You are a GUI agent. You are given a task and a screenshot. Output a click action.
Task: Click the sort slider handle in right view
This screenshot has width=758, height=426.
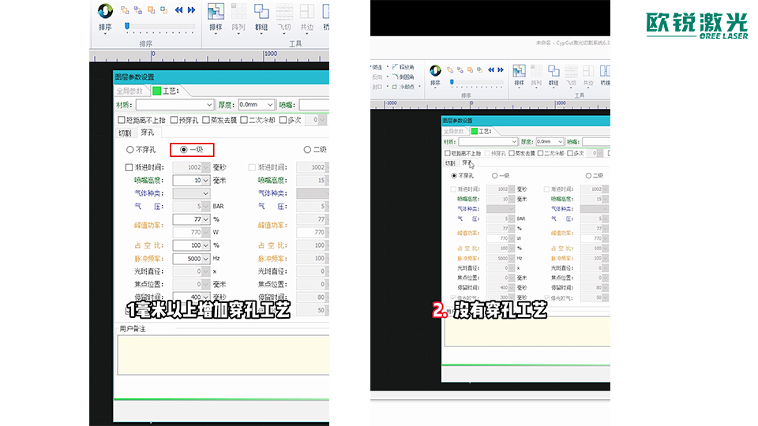point(452,83)
